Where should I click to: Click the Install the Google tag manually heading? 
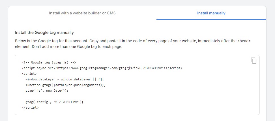[44, 32]
